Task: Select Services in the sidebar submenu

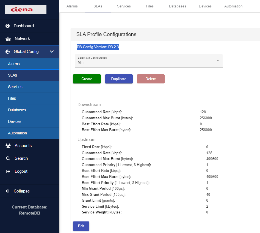Action: pyautogui.click(x=30, y=87)
